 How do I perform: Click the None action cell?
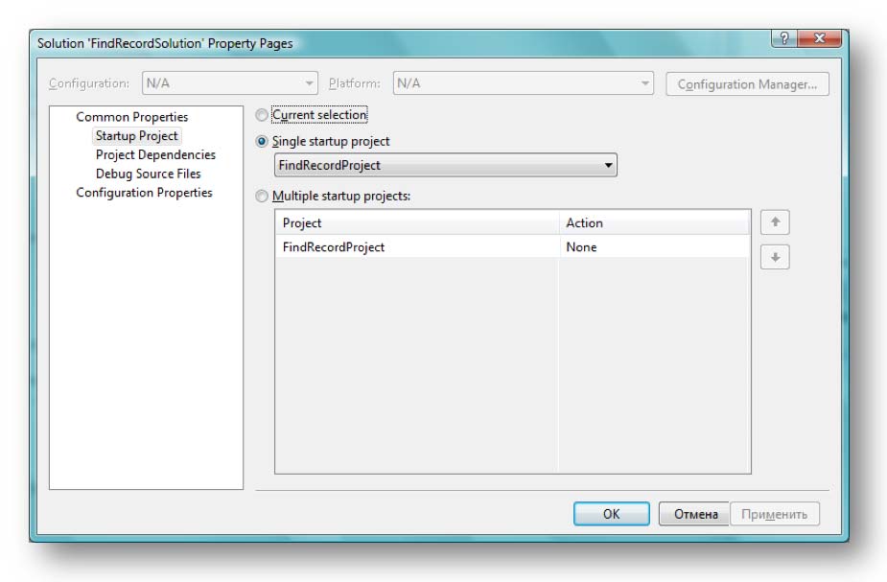[654, 247]
